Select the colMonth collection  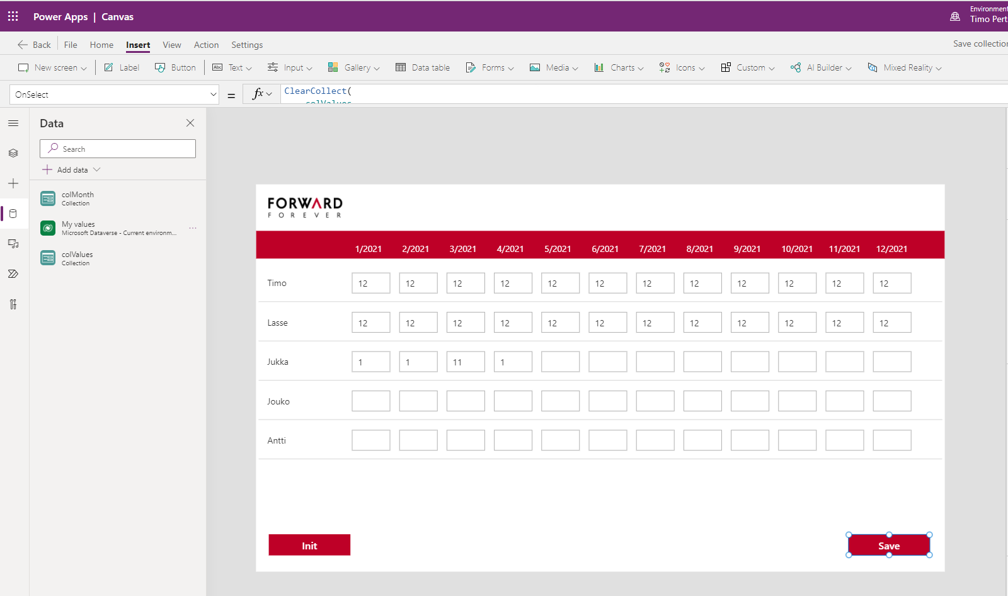click(77, 198)
